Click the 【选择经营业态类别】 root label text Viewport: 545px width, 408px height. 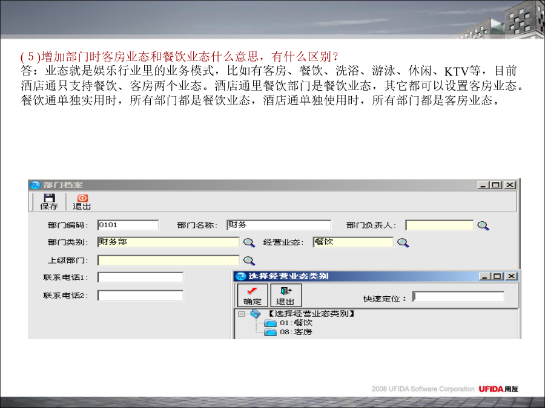[311, 314]
